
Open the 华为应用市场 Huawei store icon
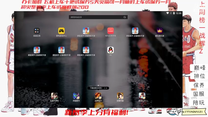(110, 31)
